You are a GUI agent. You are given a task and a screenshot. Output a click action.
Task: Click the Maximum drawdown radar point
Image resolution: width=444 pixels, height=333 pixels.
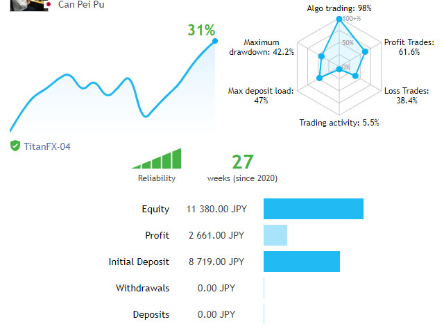pos(321,56)
